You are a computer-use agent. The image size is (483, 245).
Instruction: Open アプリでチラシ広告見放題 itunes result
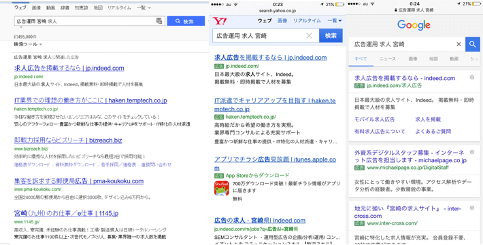tap(275, 164)
